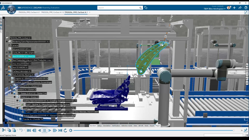Step backward one frame
This screenshot has height=140, width=249.
click(34, 130)
